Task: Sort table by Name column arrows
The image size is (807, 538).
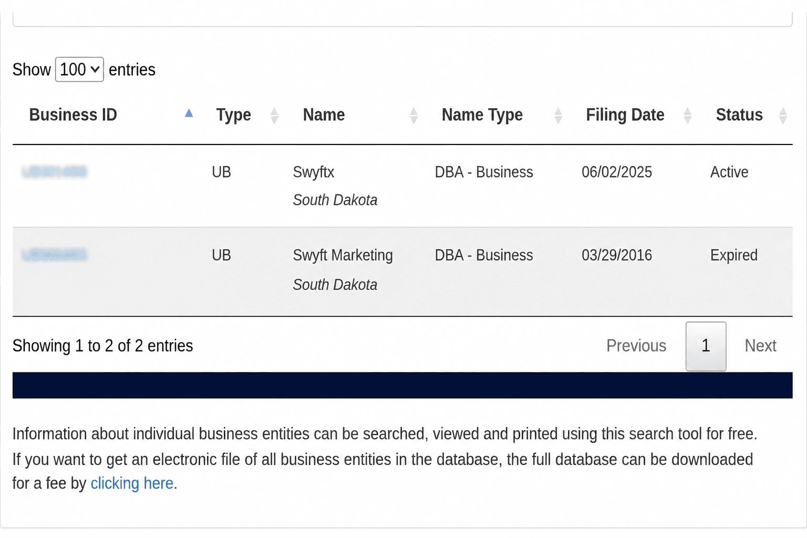Action: coord(414,115)
